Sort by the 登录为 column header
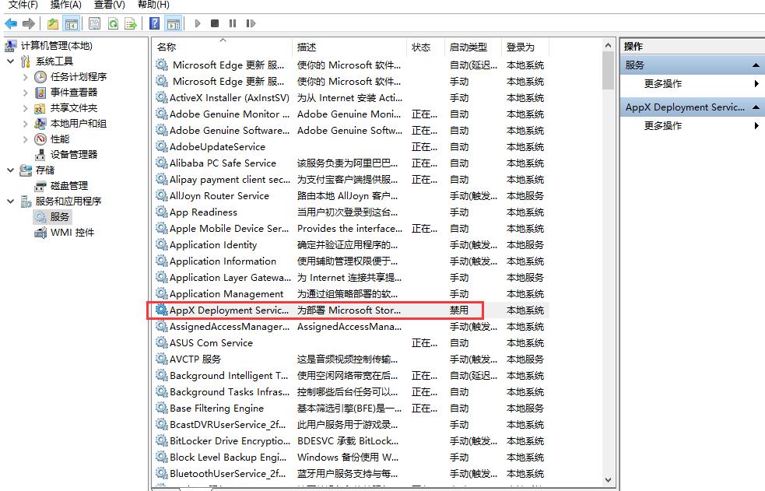765x491 pixels. coord(525,47)
